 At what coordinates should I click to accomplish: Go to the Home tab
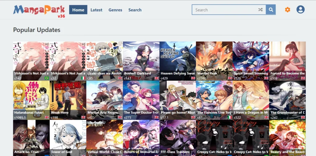coord(78,10)
